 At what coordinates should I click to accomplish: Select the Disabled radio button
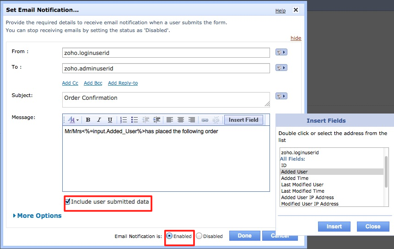point(199,236)
